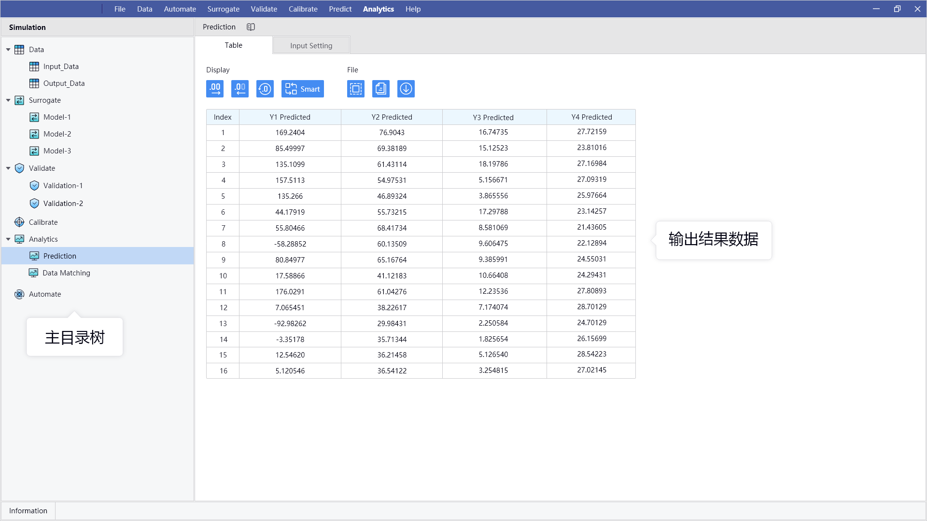This screenshot has width=927, height=521.
Task: Click the Smart display button
Action: click(303, 89)
